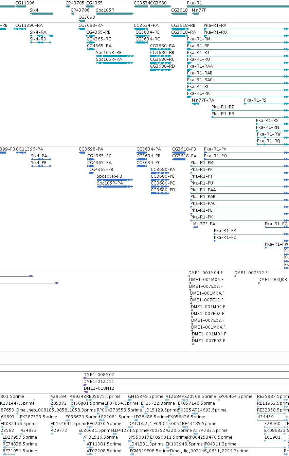Image resolution: width=289 pixels, height=456 pixels.
Task: Select transcript CG3680-RA
Action: click(162, 46)
